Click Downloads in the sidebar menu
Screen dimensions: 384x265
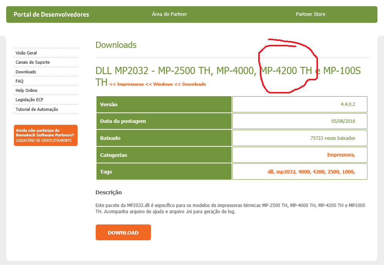(26, 72)
